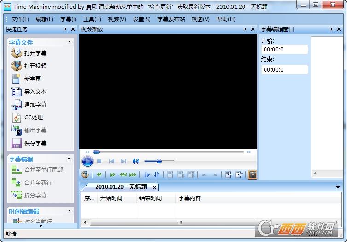The width and height of the screenshot is (347, 242).
Task: Click the insert-end-time icon near toolbar end
Action: (239, 175)
